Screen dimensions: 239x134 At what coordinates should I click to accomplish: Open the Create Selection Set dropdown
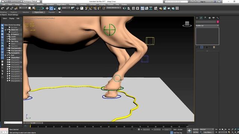pyautogui.click(x=114, y=8)
